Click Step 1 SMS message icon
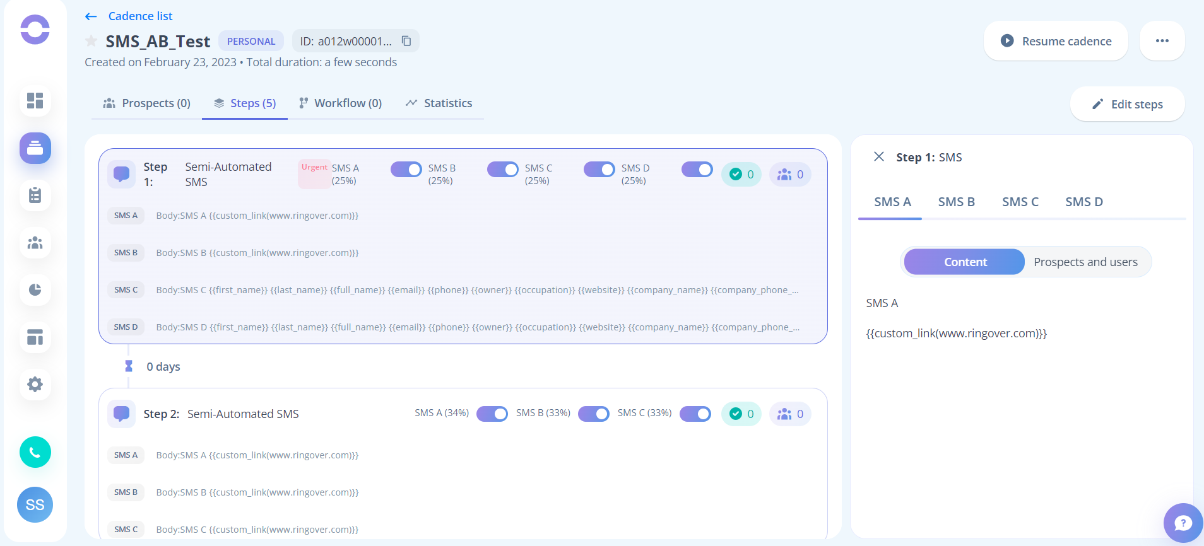This screenshot has height=546, width=1204. point(121,174)
